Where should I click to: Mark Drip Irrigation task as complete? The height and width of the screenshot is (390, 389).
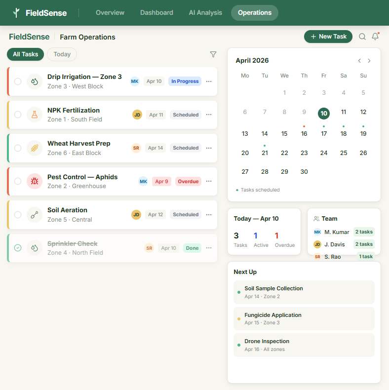18,81
